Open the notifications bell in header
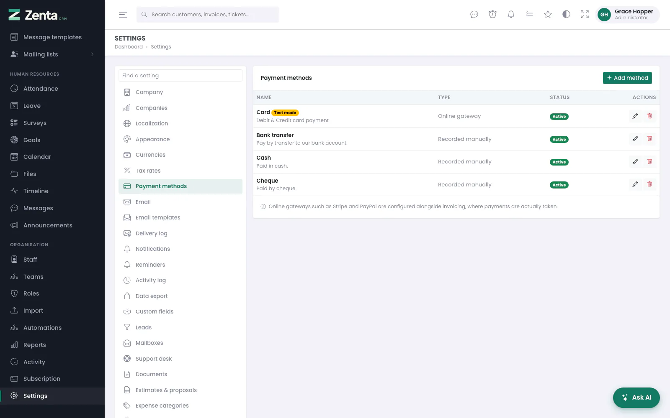The width and height of the screenshot is (670, 418). [511, 15]
